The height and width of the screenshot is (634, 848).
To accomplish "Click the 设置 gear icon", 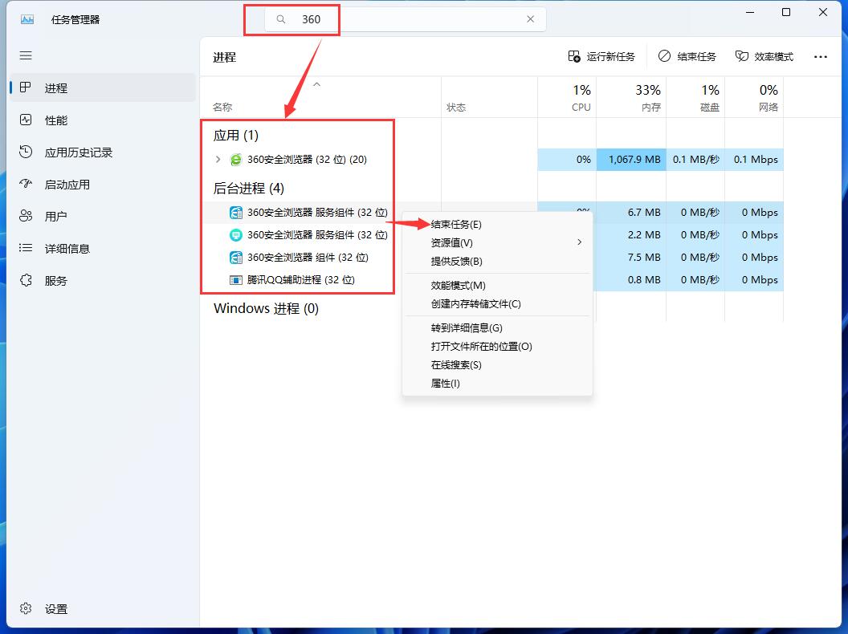I will 26,608.
